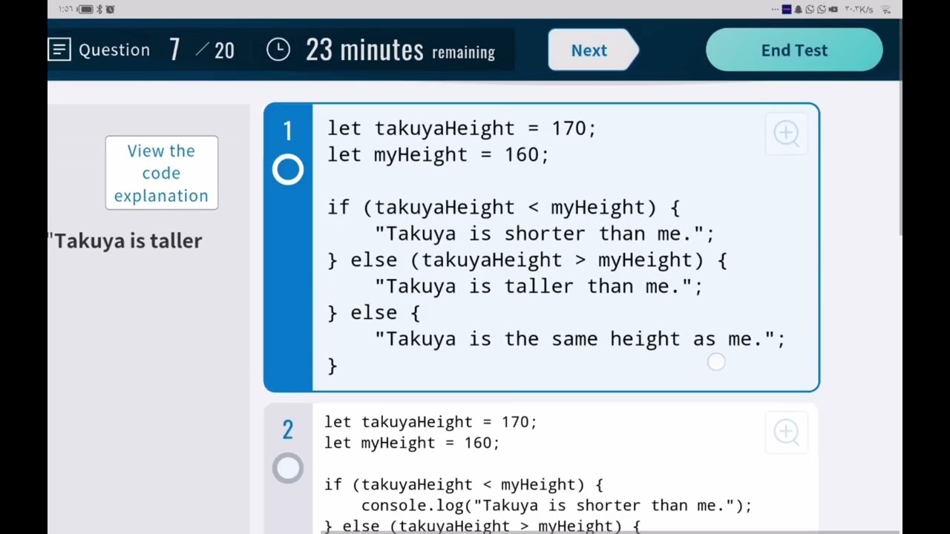Tap the screen recording camera status icon
This screenshot has height=534, width=950.
pos(833,10)
